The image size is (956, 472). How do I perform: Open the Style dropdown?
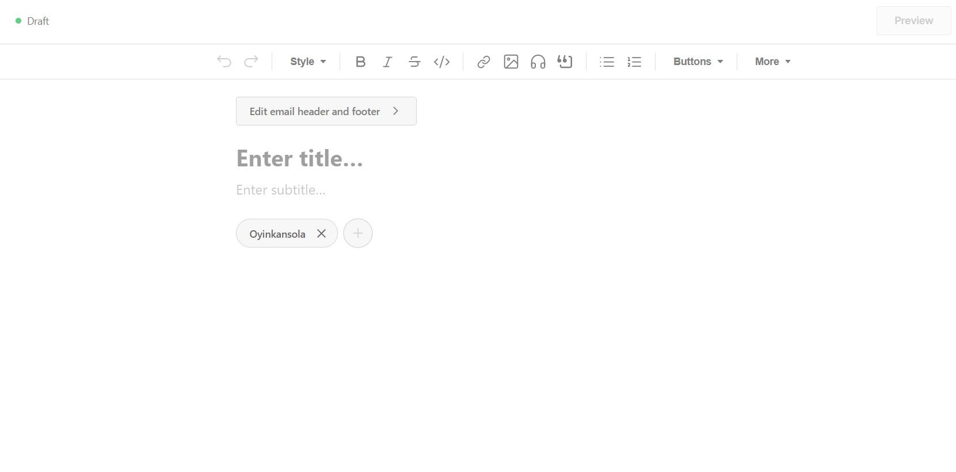[x=308, y=62]
